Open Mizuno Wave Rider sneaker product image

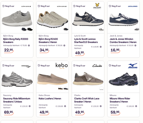[x=123, y=79]
